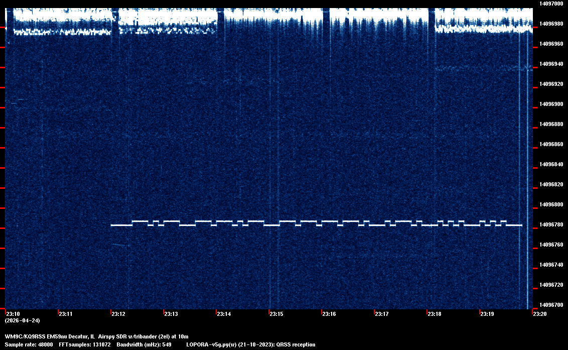Click the 14096700 frequency label

[550, 305]
